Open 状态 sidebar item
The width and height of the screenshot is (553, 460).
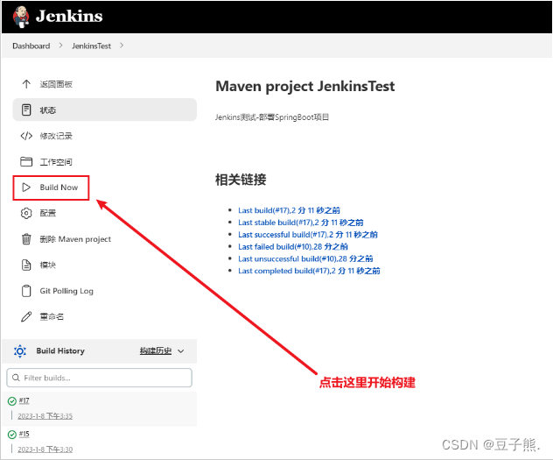pos(104,110)
